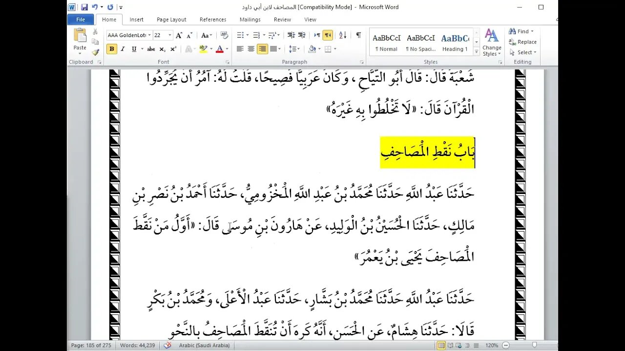Viewport: 625px width, 351px height.
Task: Click the Increase Indent icon
Action: (x=302, y=35)
